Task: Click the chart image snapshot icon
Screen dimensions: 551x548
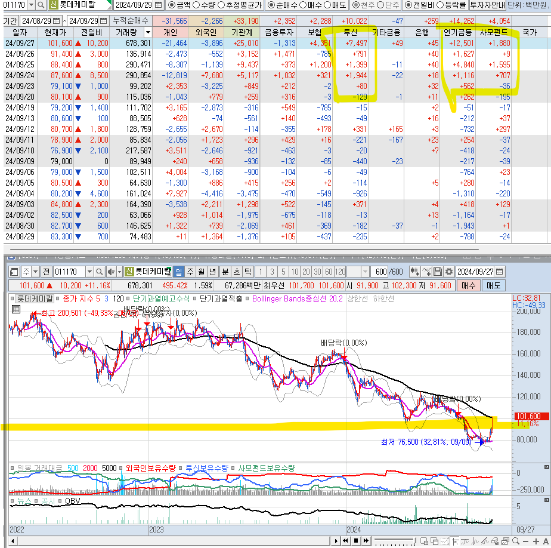Action: pyautogui.click(x=505, y=541)
